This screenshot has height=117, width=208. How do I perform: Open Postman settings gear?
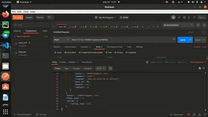point(184,17)
